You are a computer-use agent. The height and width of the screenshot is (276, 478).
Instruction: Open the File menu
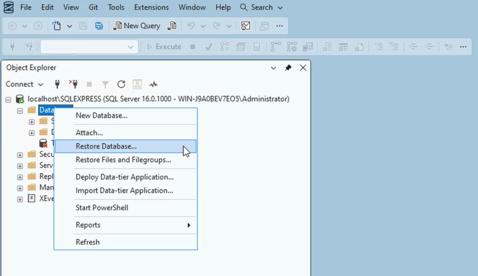(26, 7)
